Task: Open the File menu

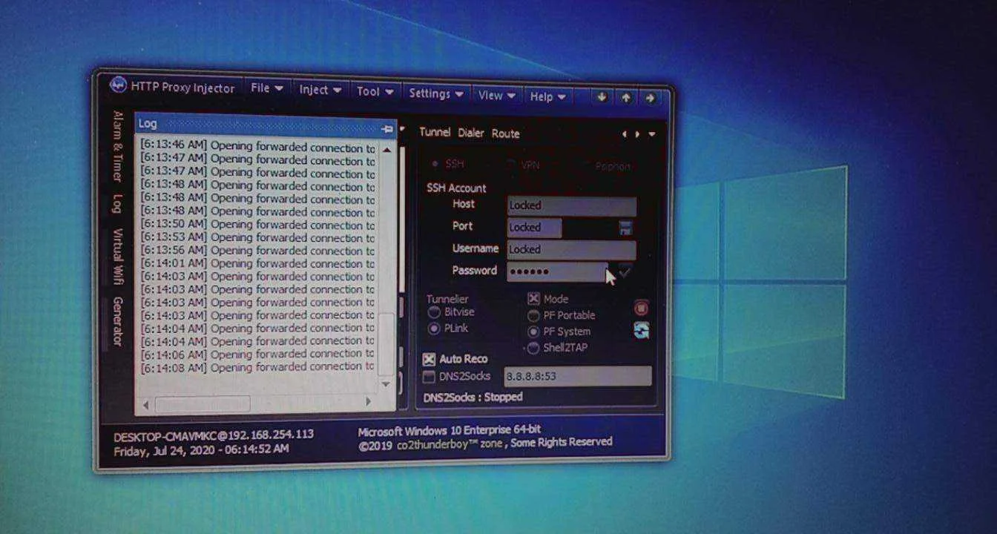Action: coord(267,88)
